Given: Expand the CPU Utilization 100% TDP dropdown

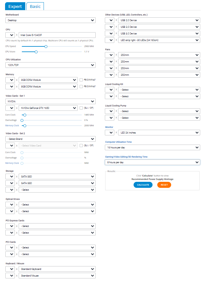Looking at the screenshot, I should (51, 65).
